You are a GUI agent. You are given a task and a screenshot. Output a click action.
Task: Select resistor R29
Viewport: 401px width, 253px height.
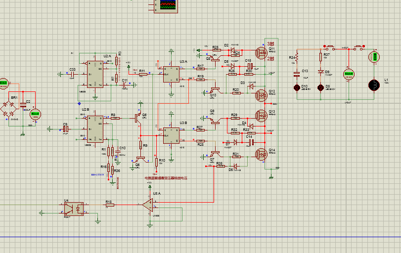click(x=235, y=118)
